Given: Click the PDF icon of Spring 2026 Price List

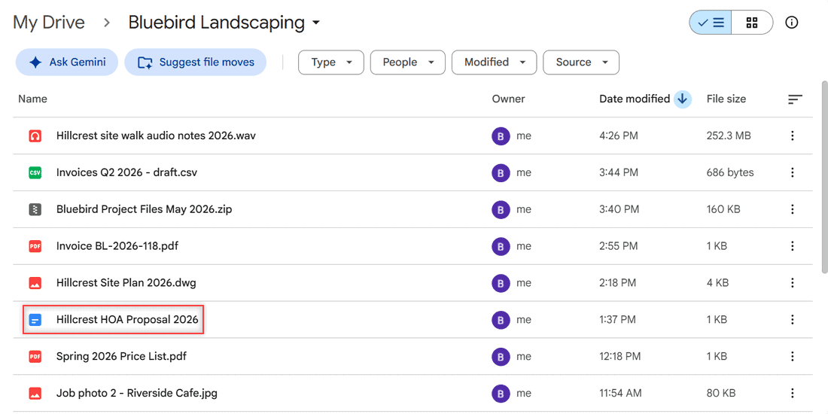Looking at the screenshot, I should (x=35, y=357).
